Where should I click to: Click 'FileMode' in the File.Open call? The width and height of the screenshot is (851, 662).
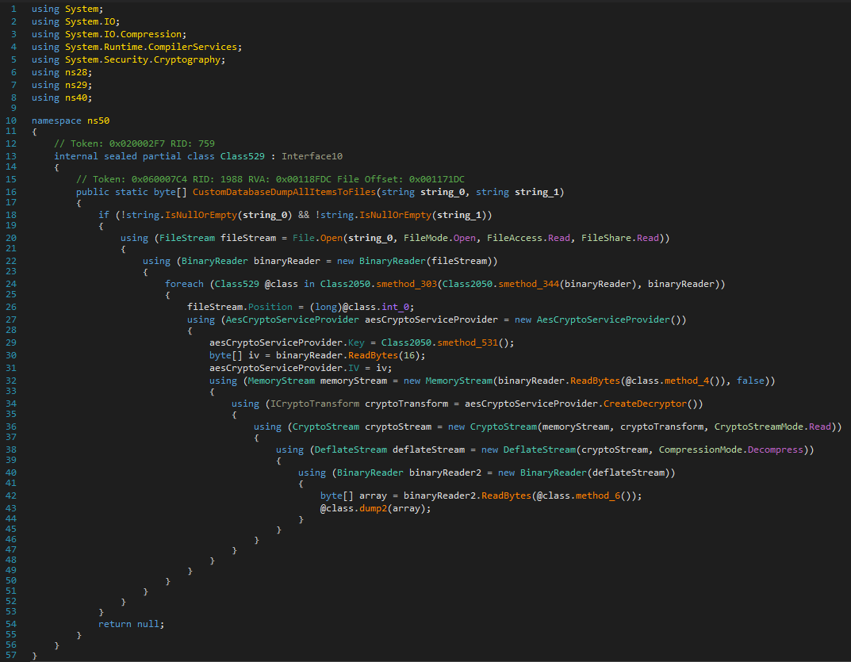point(425,238)
